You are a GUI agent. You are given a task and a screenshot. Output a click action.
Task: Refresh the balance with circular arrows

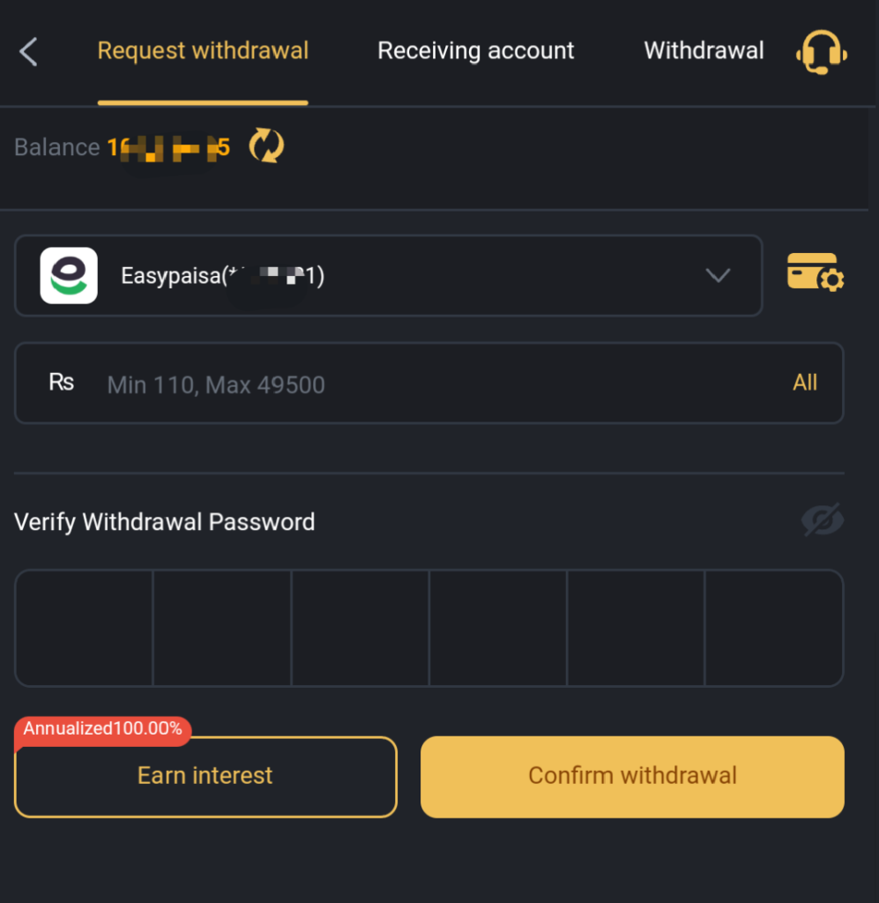266,146
